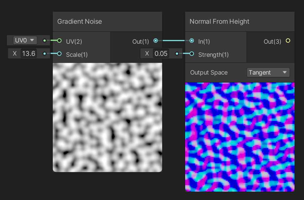The height and width of the screenshot is (200, 304).
Task: Click the connection wire between Out(1) and In(1)
Action: pyautogui.click(x=174, y=41)
